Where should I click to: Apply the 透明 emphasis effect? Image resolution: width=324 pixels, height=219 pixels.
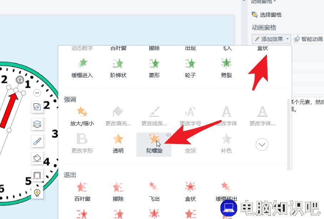coord(118,144)
